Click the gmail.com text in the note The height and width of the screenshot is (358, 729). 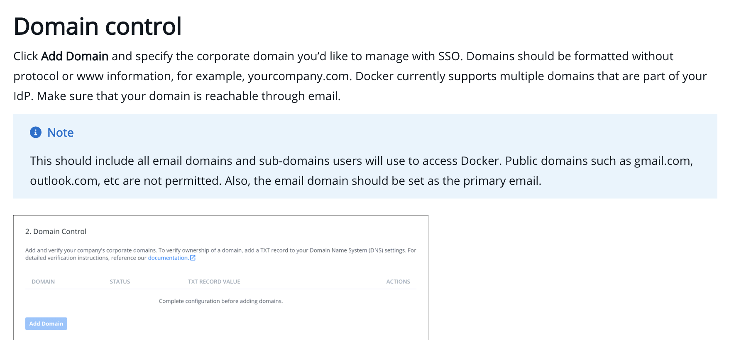tap(663, 161)
